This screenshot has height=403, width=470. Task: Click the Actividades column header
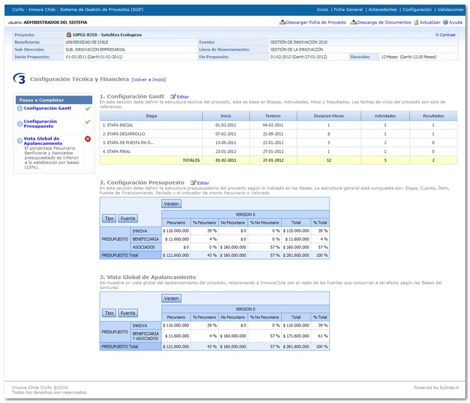coord(385,116)
